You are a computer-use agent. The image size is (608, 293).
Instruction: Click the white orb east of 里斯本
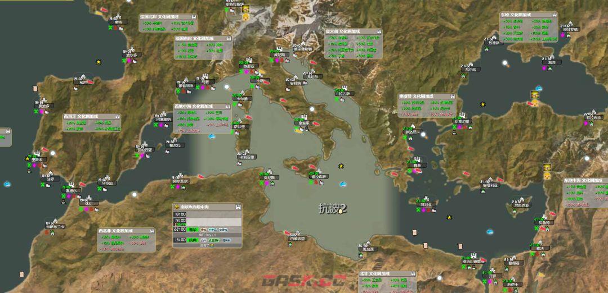pos(53,153)
